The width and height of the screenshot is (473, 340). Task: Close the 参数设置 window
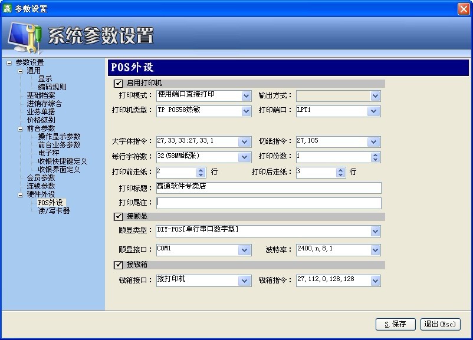(x=464, y=9)
